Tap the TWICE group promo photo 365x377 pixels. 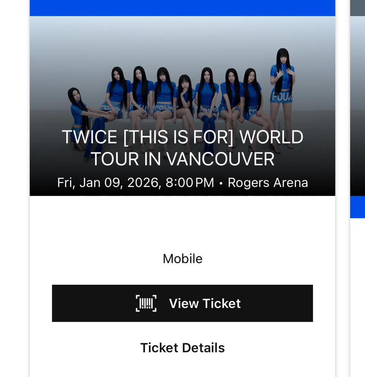click(x=182, y=106)
